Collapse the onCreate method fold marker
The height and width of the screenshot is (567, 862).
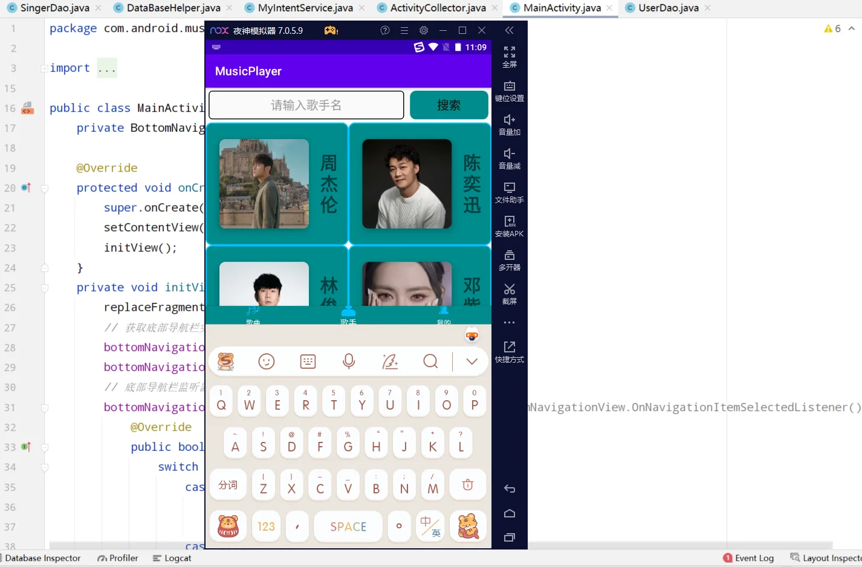point(45,188)
